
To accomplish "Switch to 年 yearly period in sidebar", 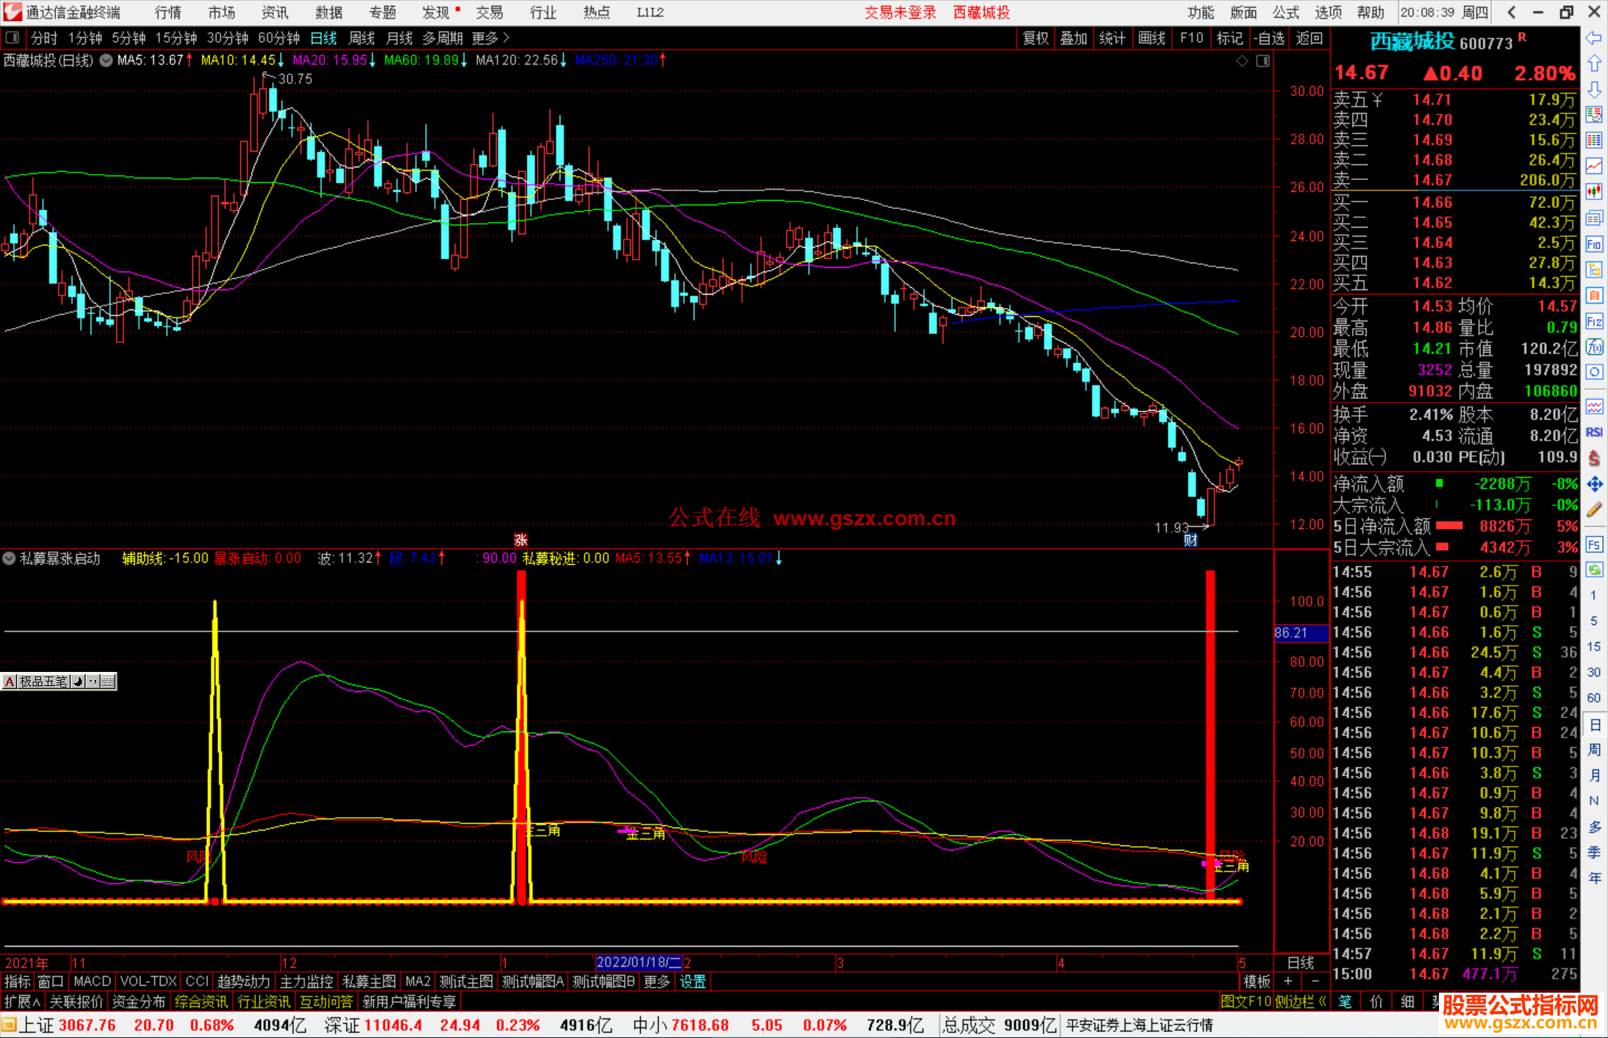I will [1595, 878].
